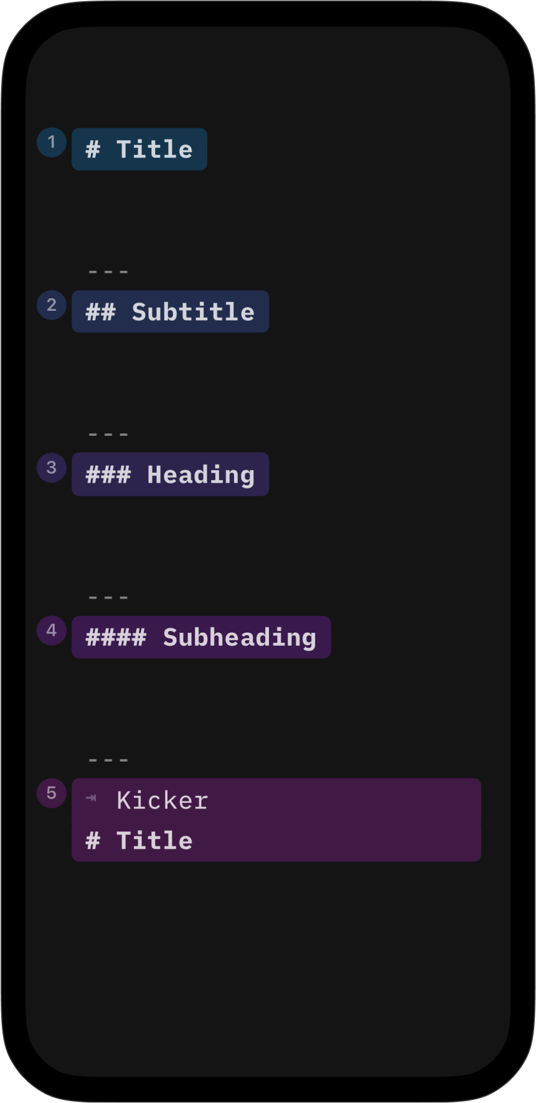Select the number 3 circle badge
This screenshot has height=1103, width=536.
[52, 468]
